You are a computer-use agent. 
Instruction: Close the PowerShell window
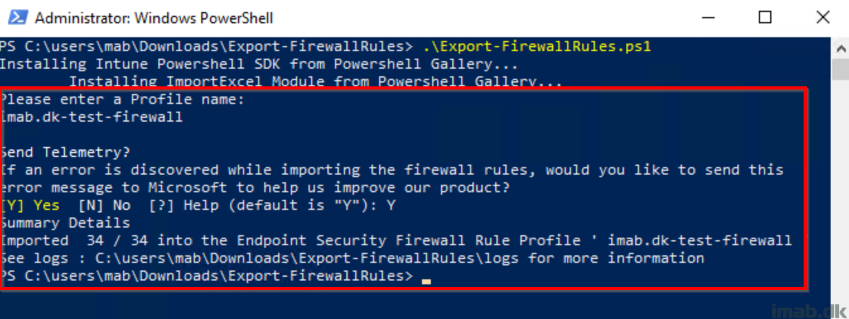point(823,18)
